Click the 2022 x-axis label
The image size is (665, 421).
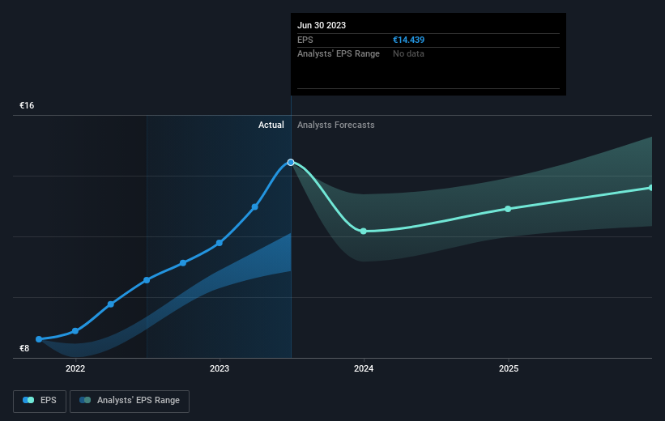(75, 369)
